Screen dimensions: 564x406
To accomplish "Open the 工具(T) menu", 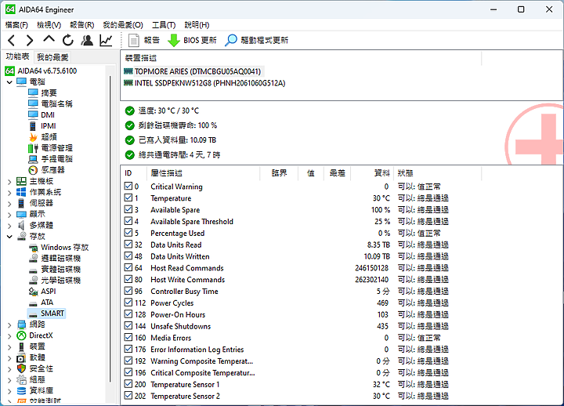I will [164, 25].
